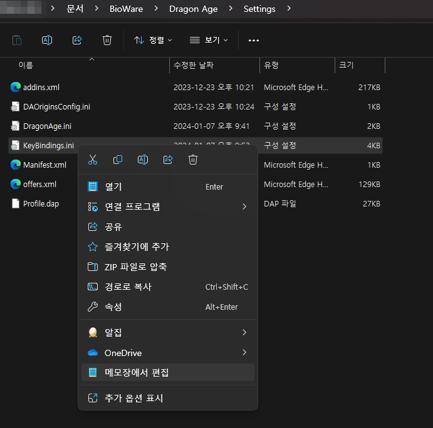
Task: Choose ZIP 파일로 압축 menu entry
Action: (x=168, y=267)
